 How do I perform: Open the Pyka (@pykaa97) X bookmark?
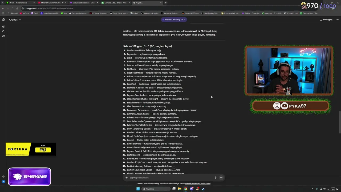point(209,13)
